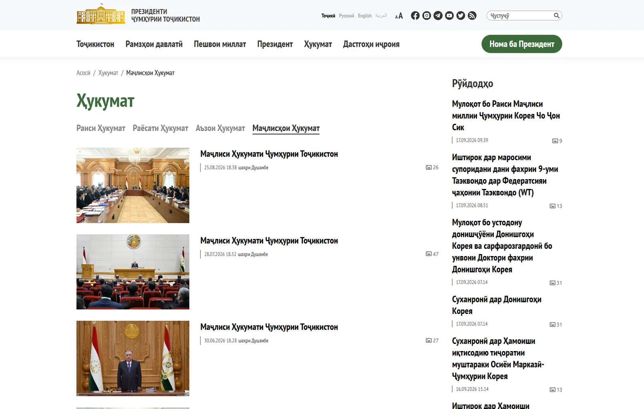Viewport: 644px width, 409px height.
Task: Switch language to Русский
Action: [346, 16]
